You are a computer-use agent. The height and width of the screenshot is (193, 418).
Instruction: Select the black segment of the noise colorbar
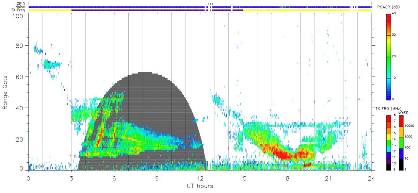tap(401, 165)
